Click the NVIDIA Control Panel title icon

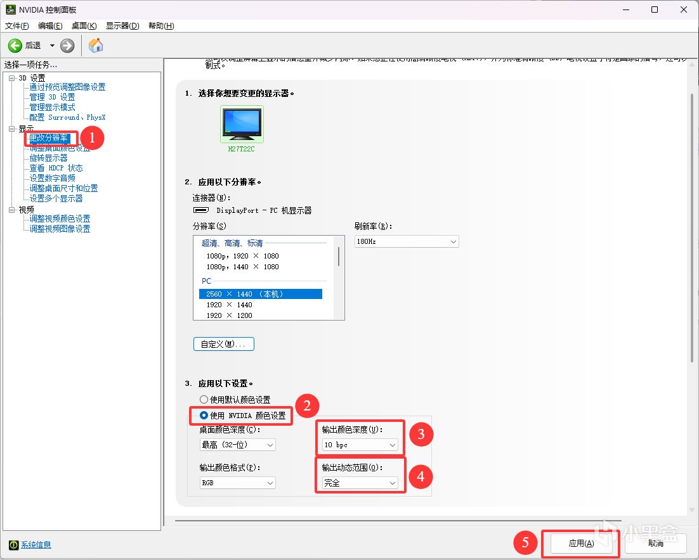pos(10,10)
